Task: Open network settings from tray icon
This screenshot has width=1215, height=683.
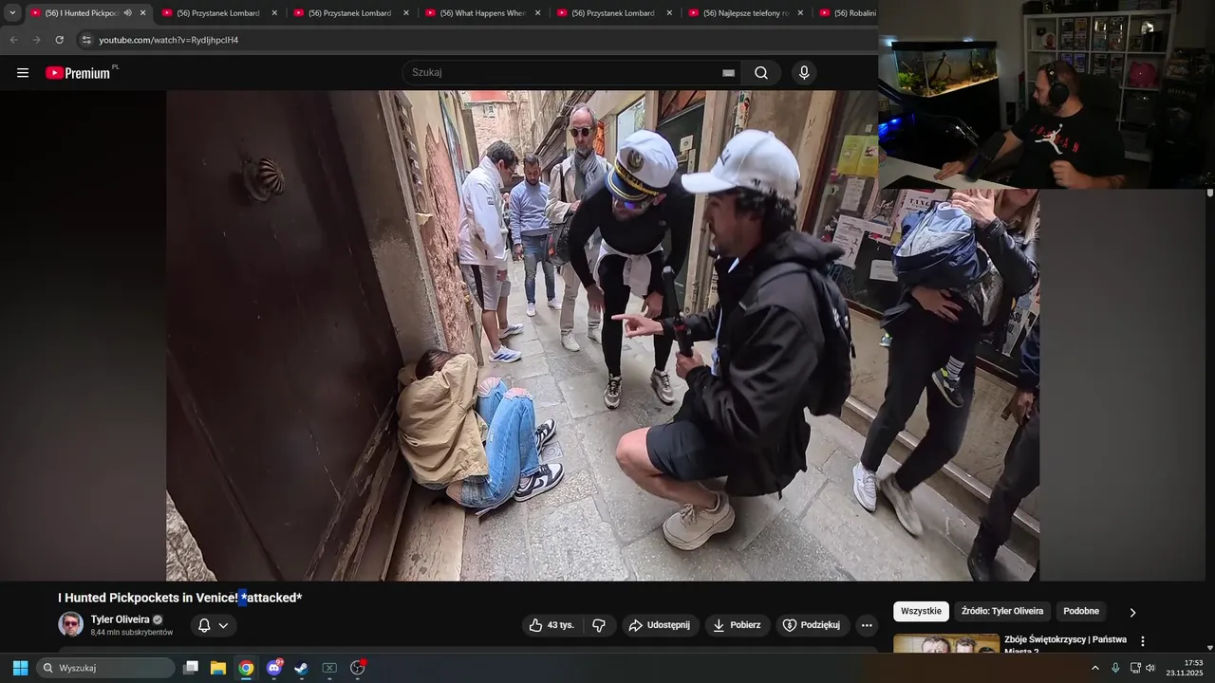Action: [1135, 668]
